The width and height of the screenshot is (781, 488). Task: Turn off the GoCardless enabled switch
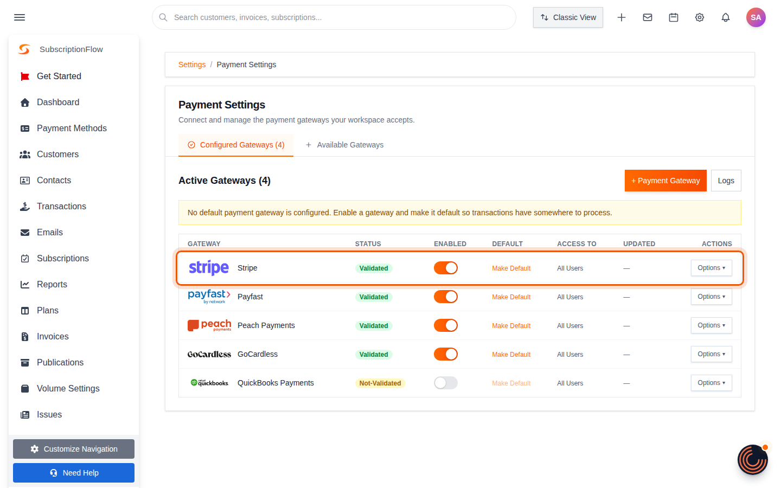[x=446, y=354]
